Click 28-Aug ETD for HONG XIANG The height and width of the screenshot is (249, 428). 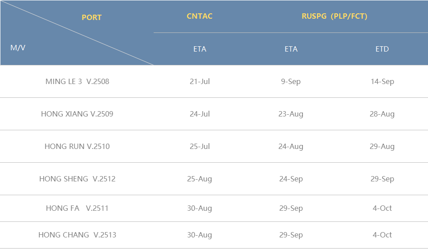click(382, 114)
